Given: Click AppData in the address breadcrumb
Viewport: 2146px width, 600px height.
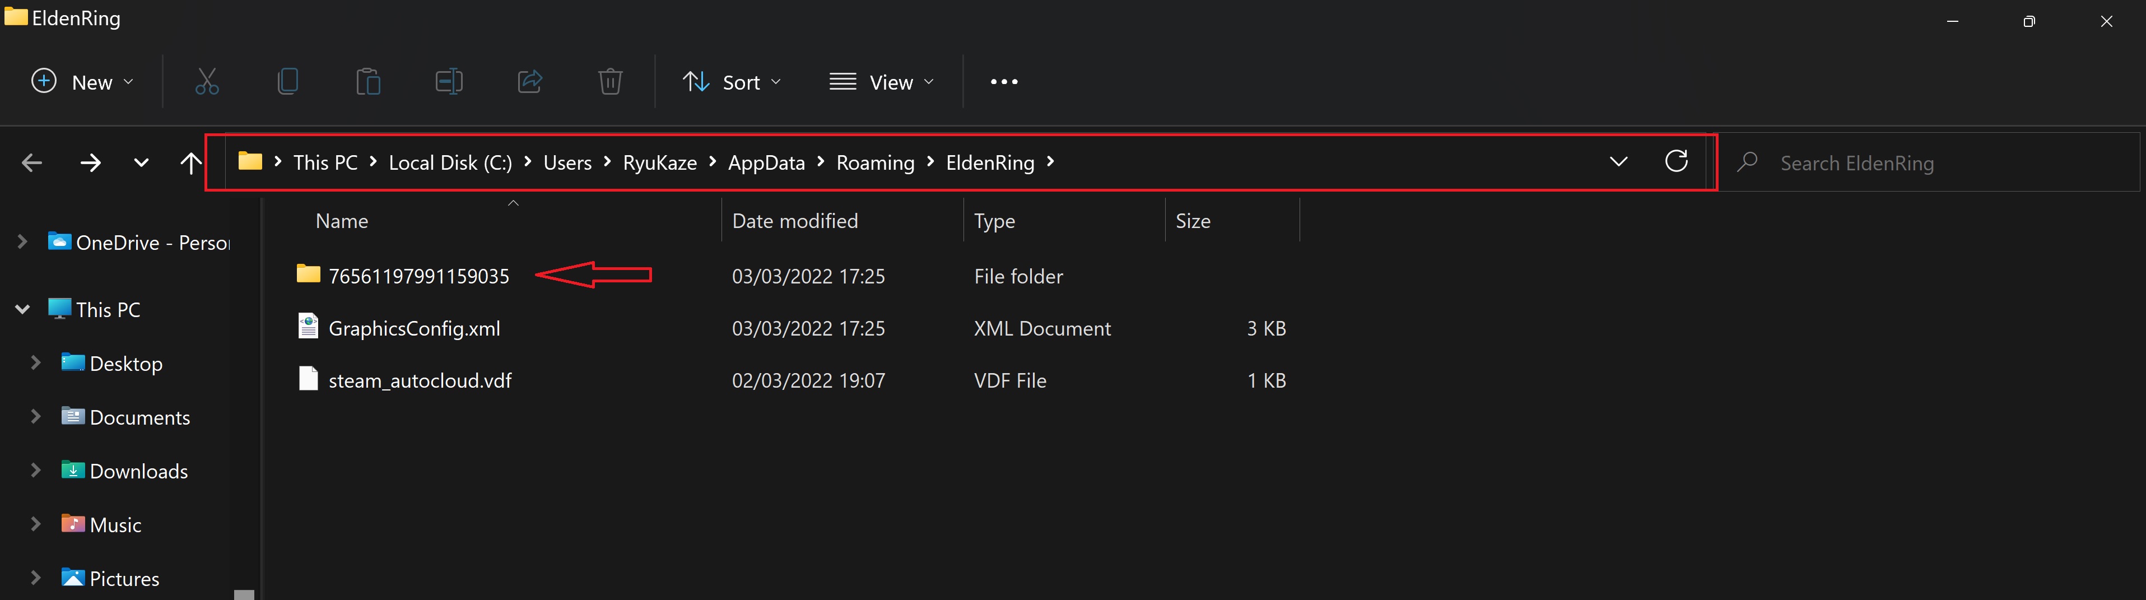Looking at the screenshot, I should (766, 162).
